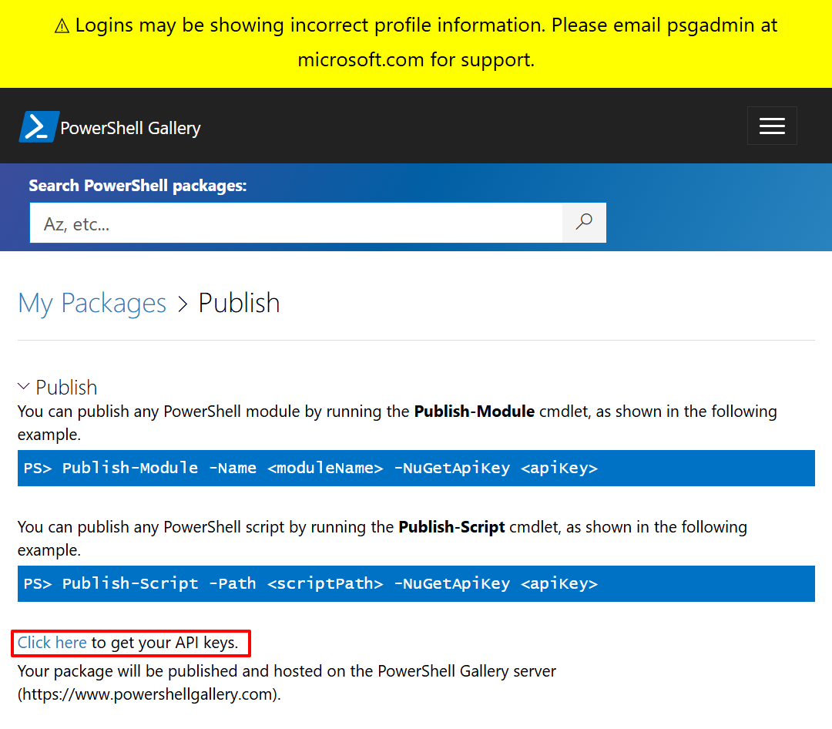This screenshot has width=832, height=729.
Task: Click the Publish breadcrumb heading
Action: pyautogui.click(x=239, y=303)
